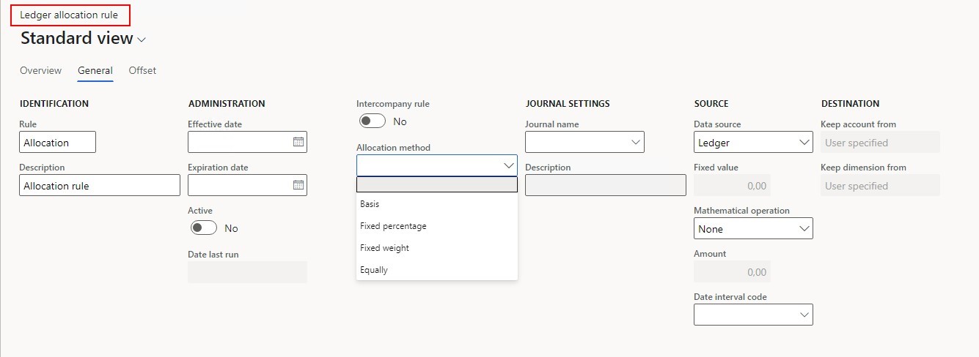Collapse the Allocation method dropdown arrow

coord(509,166)
